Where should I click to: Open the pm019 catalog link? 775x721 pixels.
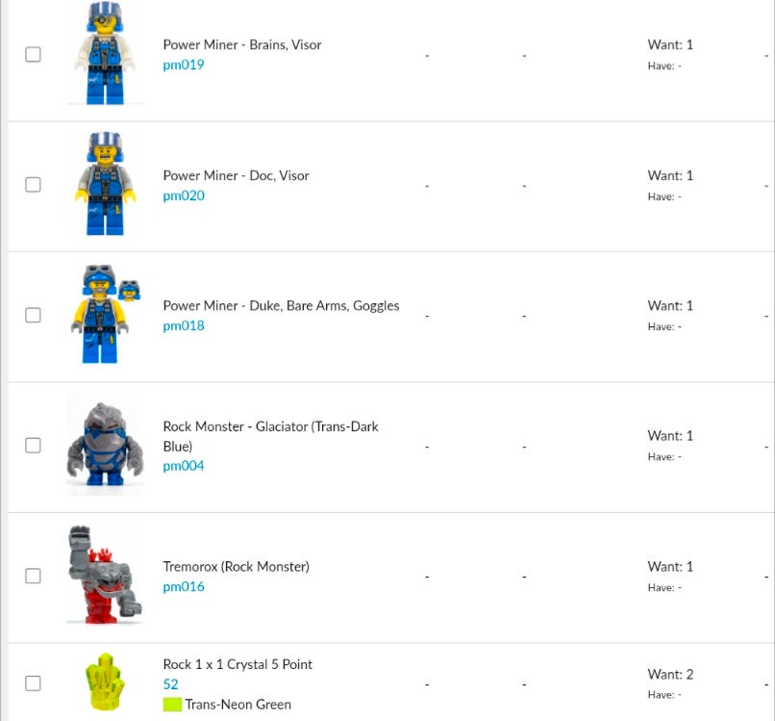coord(184,64)
